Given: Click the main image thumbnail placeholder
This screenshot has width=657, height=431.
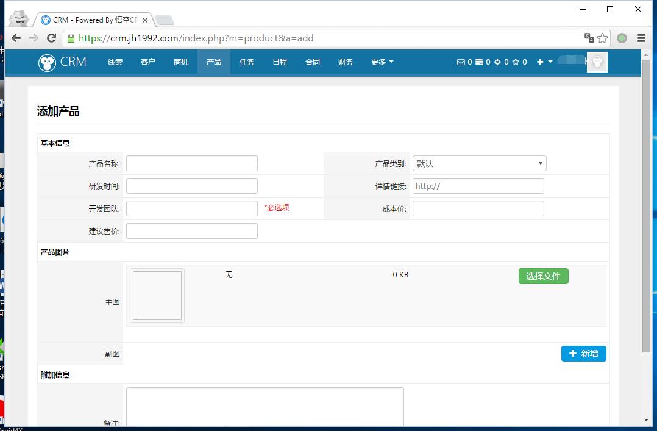Looking at the screenshot, I should coord(157,296).
